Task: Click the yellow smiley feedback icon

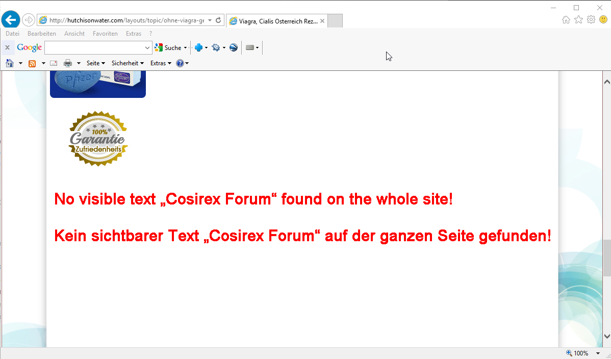Action: 603,20
